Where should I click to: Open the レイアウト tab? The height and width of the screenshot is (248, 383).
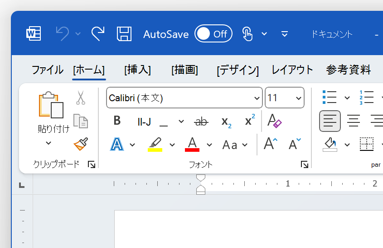tap(292, 70)
